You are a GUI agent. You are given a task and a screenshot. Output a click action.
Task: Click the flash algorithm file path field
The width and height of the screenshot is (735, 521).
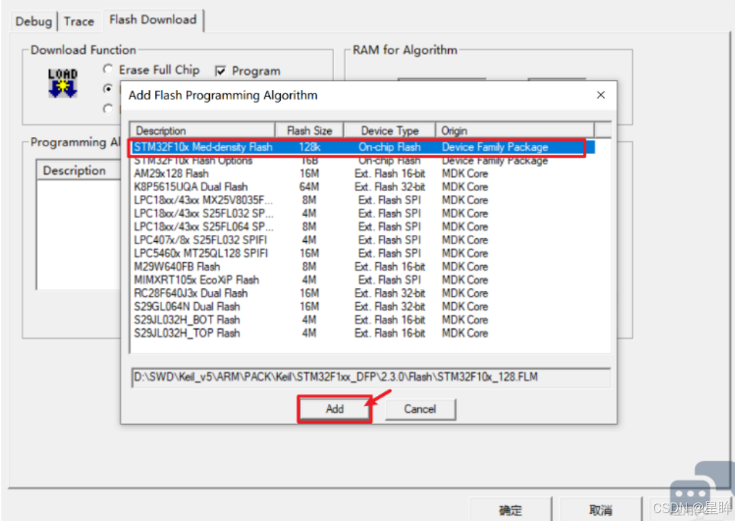click(371, 377)
